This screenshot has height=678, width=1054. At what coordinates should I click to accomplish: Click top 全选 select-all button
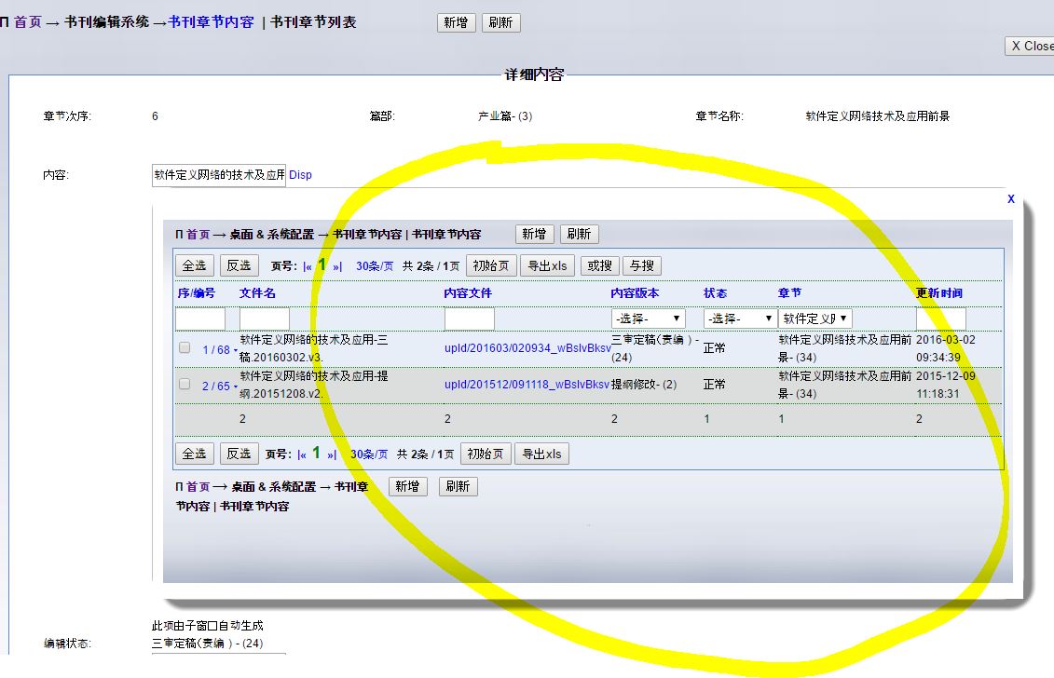(194, 265)
